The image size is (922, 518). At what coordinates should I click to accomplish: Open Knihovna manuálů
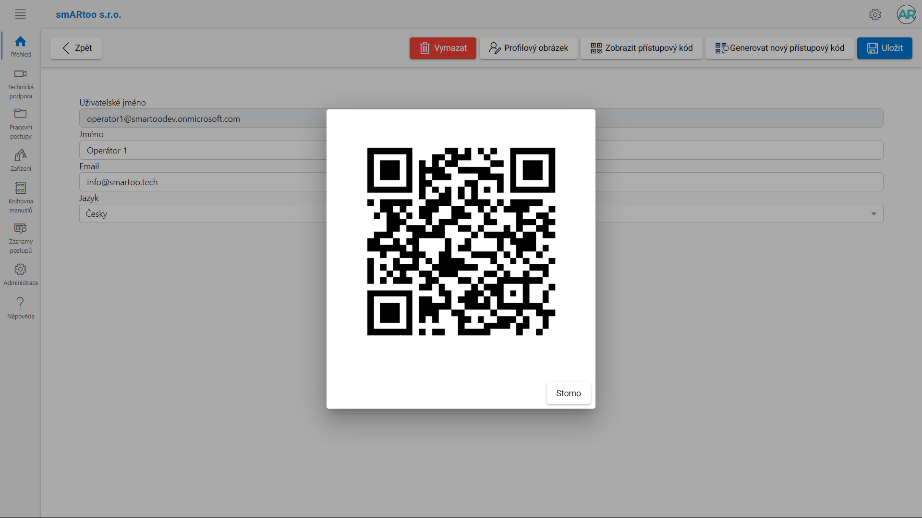pos(21,198)
